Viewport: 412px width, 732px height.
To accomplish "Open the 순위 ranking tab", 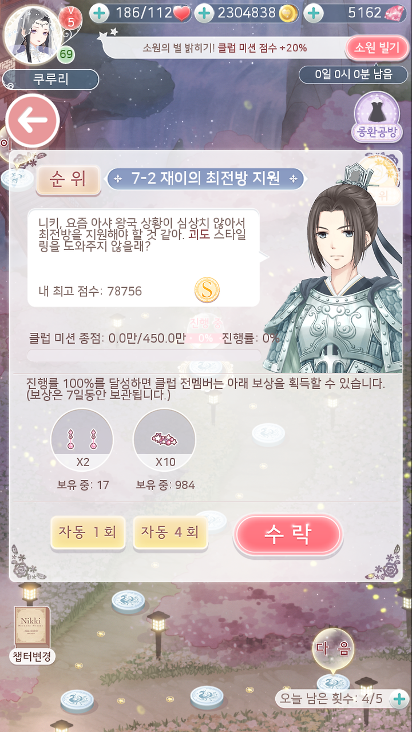I will [69, 179].
